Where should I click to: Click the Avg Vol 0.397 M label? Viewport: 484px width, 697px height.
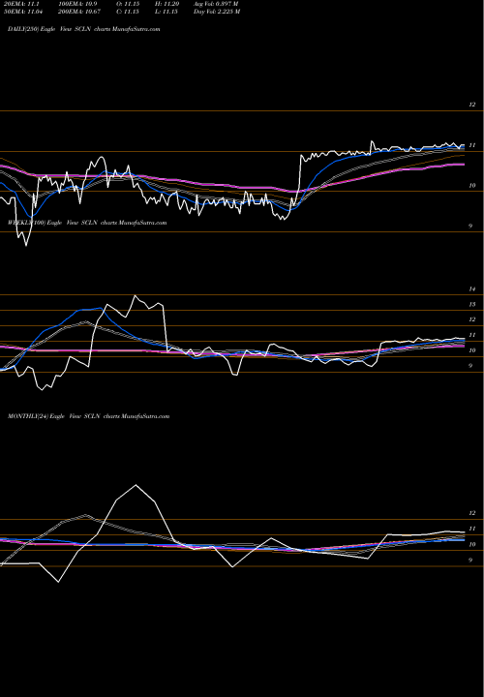click(x=216, y=4)
